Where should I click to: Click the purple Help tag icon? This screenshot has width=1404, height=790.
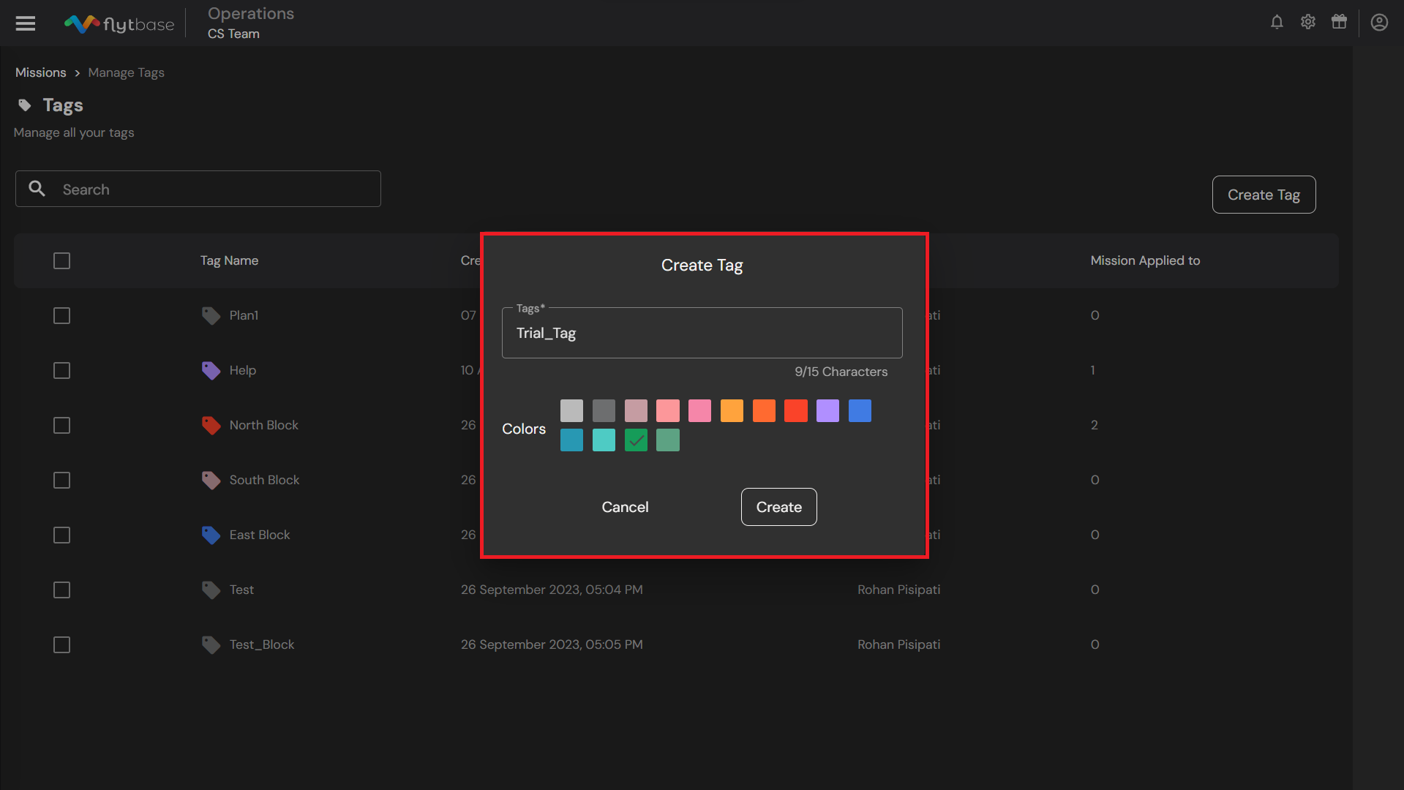[211, 371]
